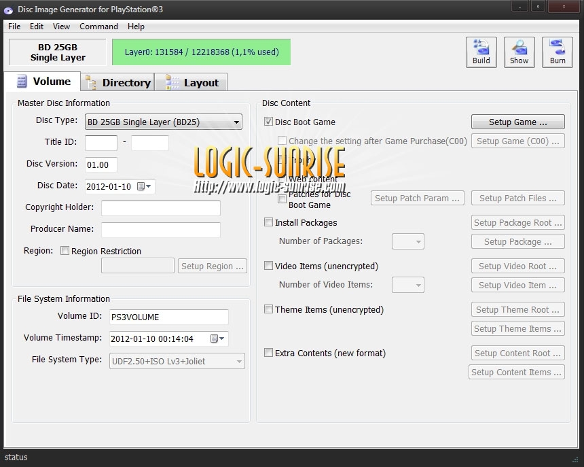Image resolution: width=584 pixels, height=467 pixels.
Task: Open the File menu
Action: click(x=14, y=27)
